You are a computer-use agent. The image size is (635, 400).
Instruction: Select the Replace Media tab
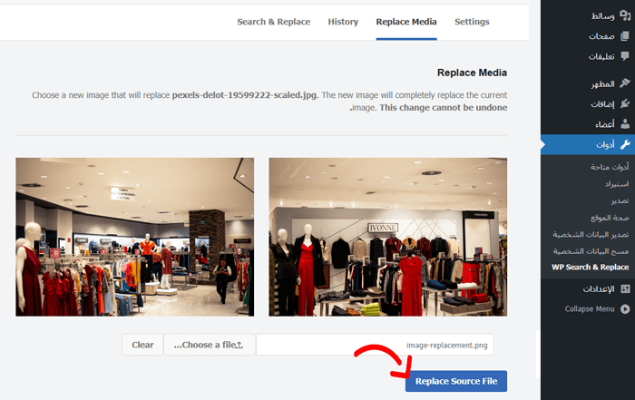406,22
